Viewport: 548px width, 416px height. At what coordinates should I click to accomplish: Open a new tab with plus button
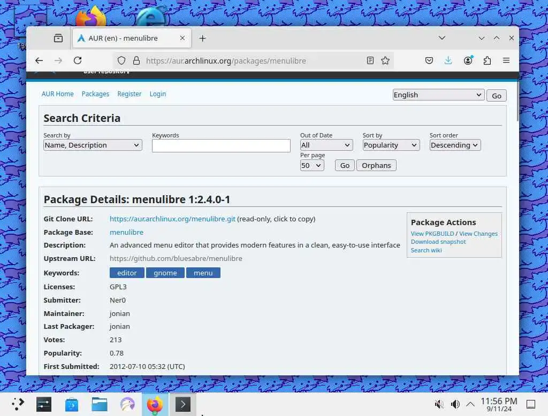click(x=202, y=38)
